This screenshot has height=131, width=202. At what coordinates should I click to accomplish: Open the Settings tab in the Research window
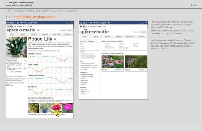point(96,36)
